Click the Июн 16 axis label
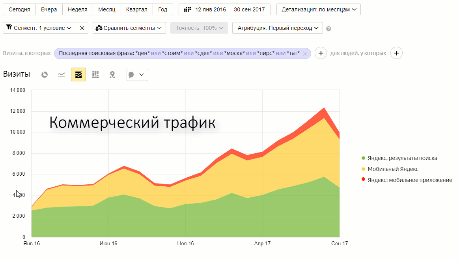Image resolution: width=459 pixels, height=261 pixels. 108,243
